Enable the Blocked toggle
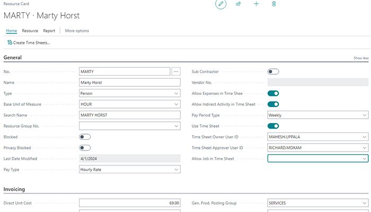 (85, 137)
